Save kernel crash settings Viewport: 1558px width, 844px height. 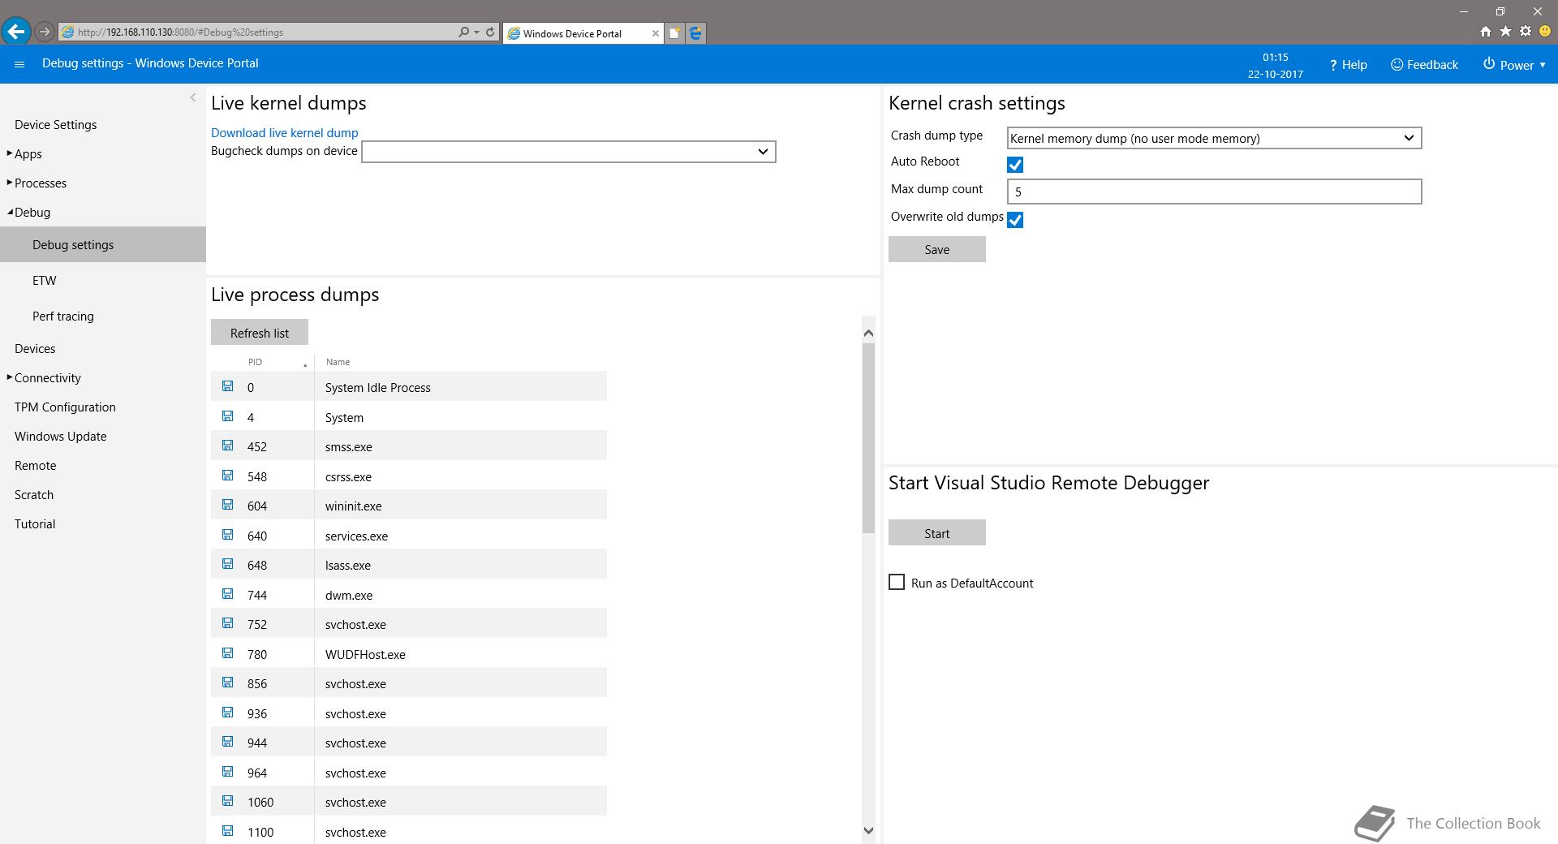tap(937, 249)
